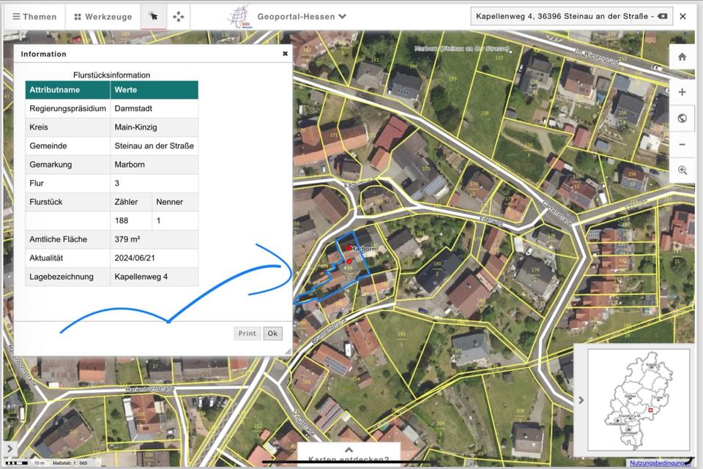The width and height of the screenshot is (703, 469).
Task: Confirm dialog with Ok button
Action: click(272, 333)
